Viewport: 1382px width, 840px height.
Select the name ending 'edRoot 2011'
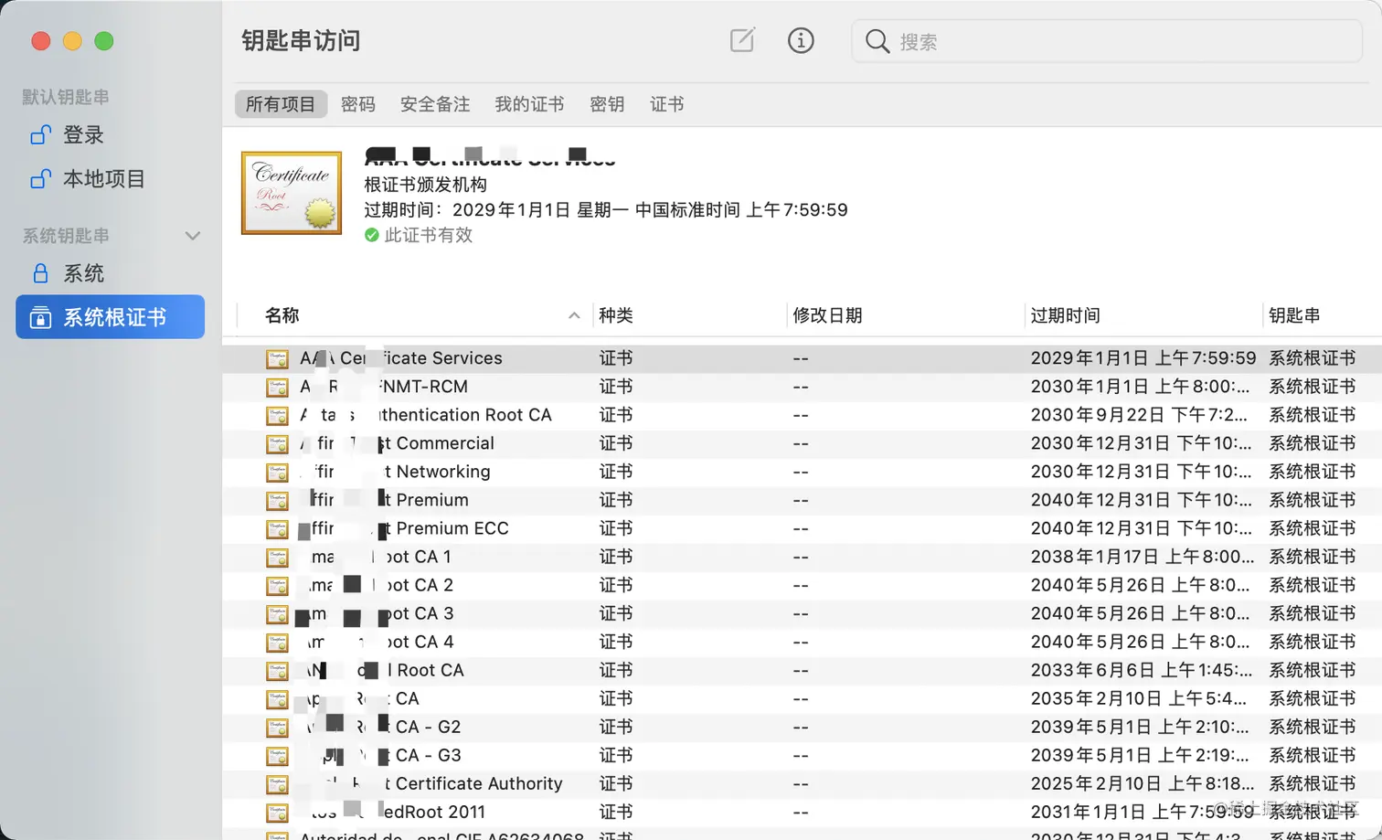pos(393,812)
